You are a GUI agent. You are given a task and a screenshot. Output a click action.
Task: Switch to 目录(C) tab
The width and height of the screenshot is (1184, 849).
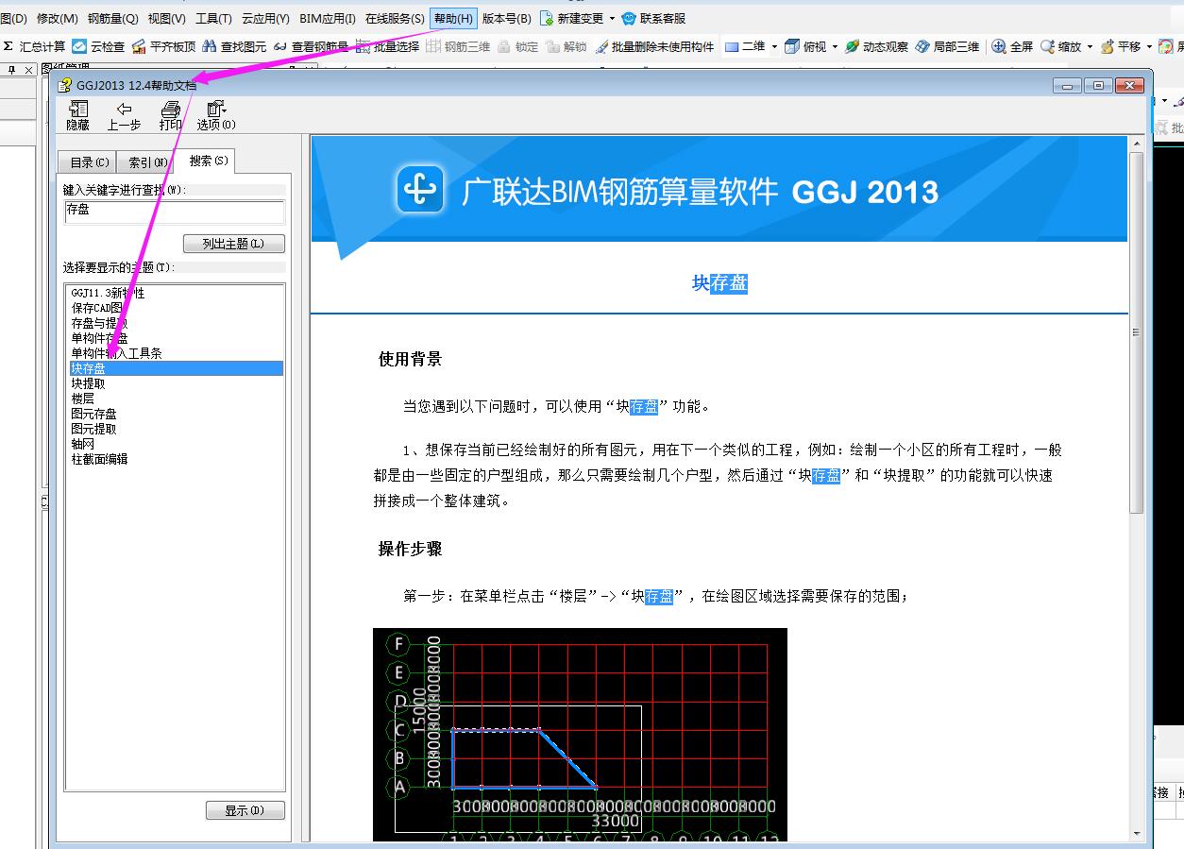tap(89, 162)
